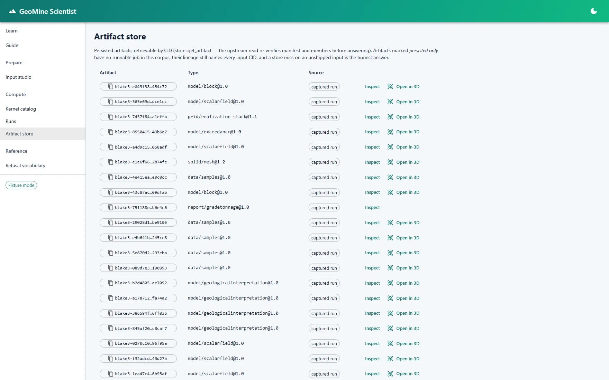Click the GeoMine Scientist mountain logo
Viewport: 609px width, 380px height.
tap(12, 11)
